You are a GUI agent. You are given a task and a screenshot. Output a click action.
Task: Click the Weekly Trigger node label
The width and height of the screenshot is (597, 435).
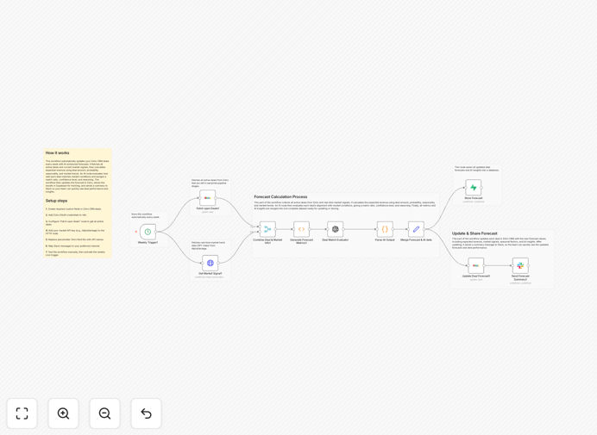pyautogui.click(x=148, y=243)
